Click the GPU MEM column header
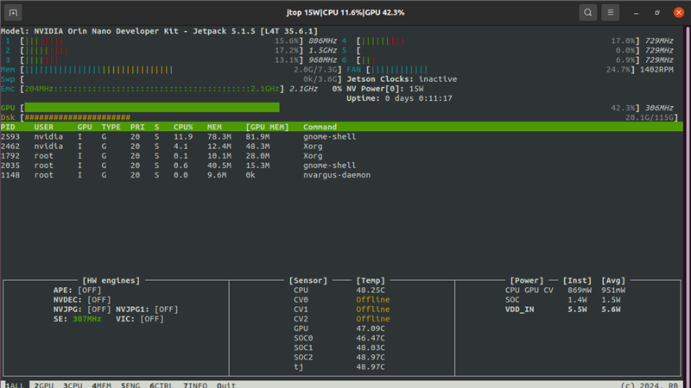Screen dimensions: 691x388 pos(267,127)
